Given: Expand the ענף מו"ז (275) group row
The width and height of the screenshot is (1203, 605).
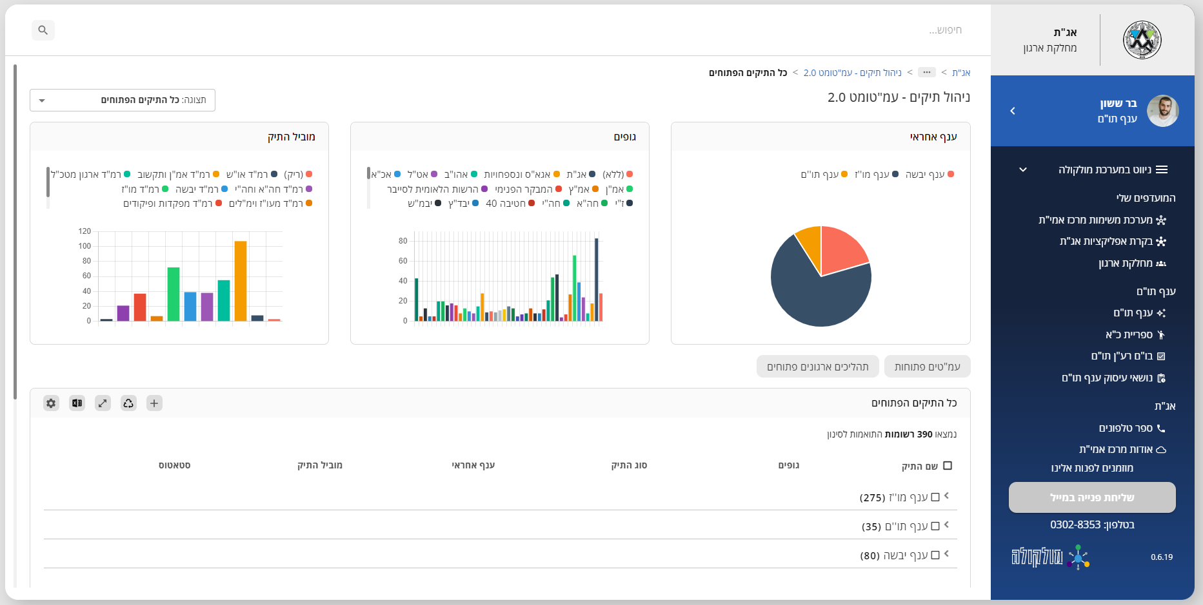Looking at the screenshot, I should tap(946, 495).
